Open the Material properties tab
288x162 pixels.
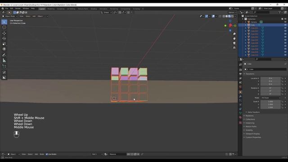pyautogui.click(x=240, y=117)
